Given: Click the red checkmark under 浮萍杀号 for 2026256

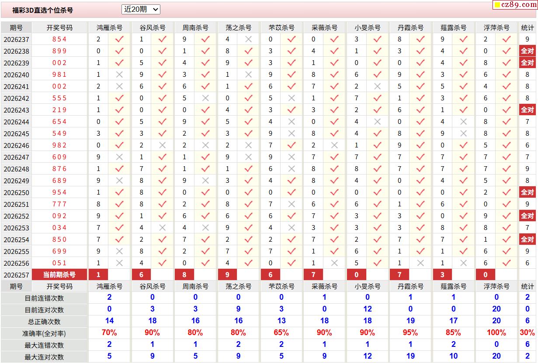Looking at the screenshot, I should [x=507, y=263].
